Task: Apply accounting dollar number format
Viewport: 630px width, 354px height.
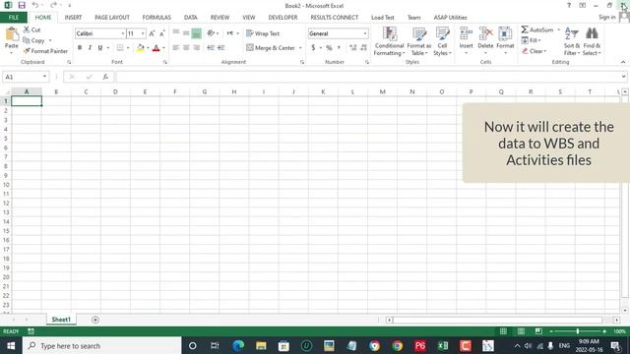Action: coord(313,48)
